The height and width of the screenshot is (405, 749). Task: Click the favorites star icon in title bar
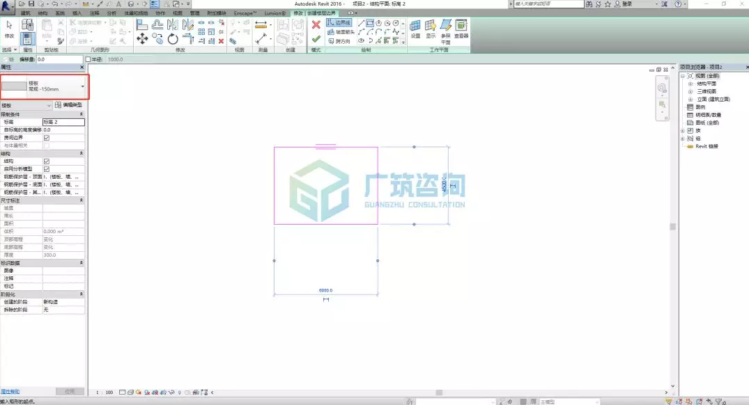(608, 3)
